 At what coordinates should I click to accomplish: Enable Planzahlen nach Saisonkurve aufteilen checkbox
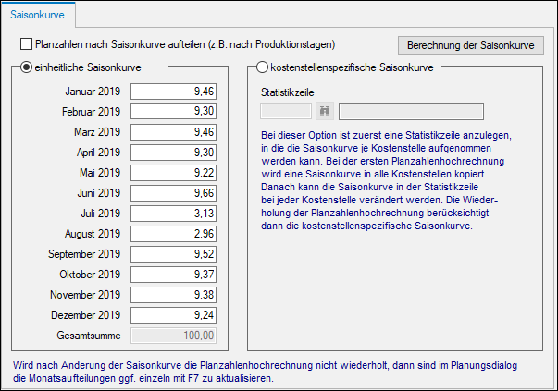(x=26, y=44)
